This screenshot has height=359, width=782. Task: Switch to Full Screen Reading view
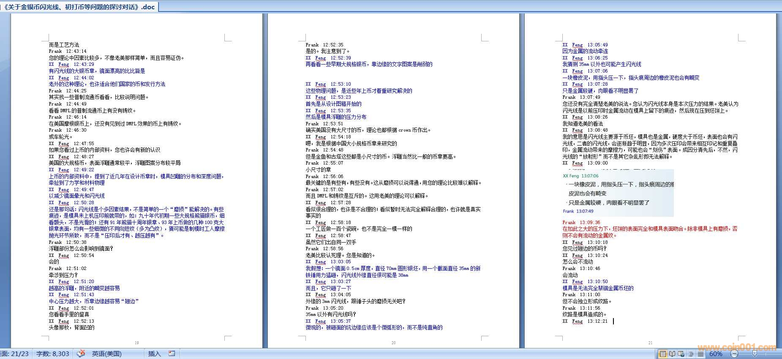pos(672,354)
